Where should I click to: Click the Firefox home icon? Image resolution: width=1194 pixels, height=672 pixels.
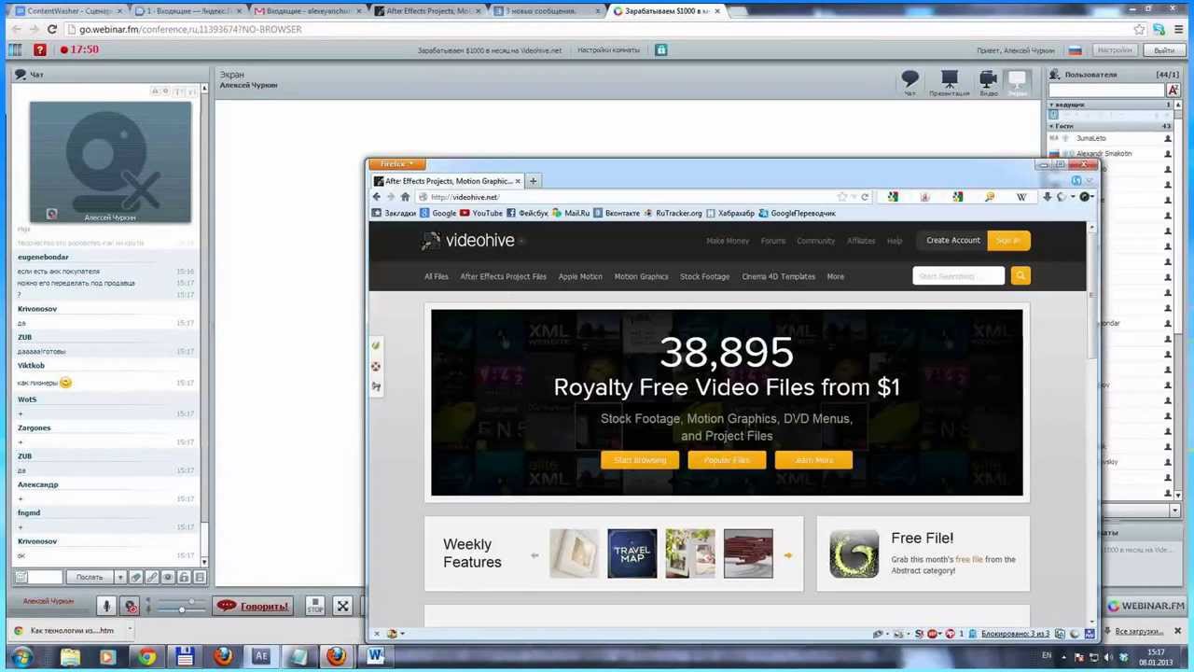click(405, 197)
